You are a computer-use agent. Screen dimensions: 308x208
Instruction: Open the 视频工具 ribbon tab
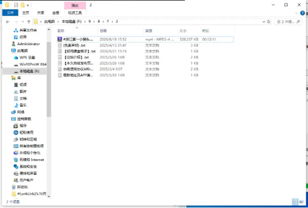[x=75, y=13]
